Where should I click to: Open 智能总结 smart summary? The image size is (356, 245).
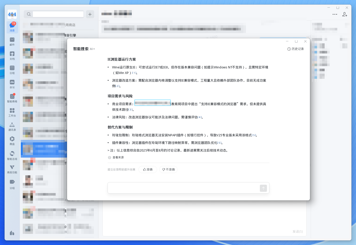pyautogui.click(x=12, y=155)
